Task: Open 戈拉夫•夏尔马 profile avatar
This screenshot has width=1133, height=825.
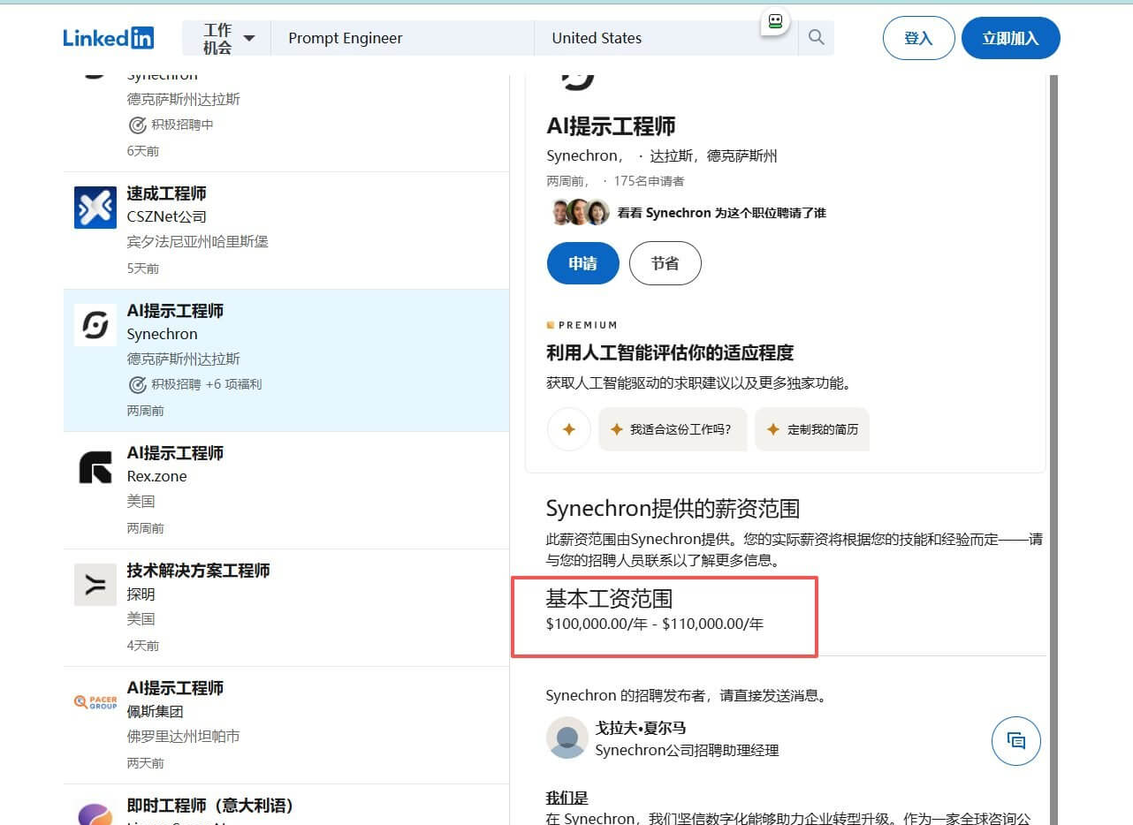Action: (x=567, y=738)
